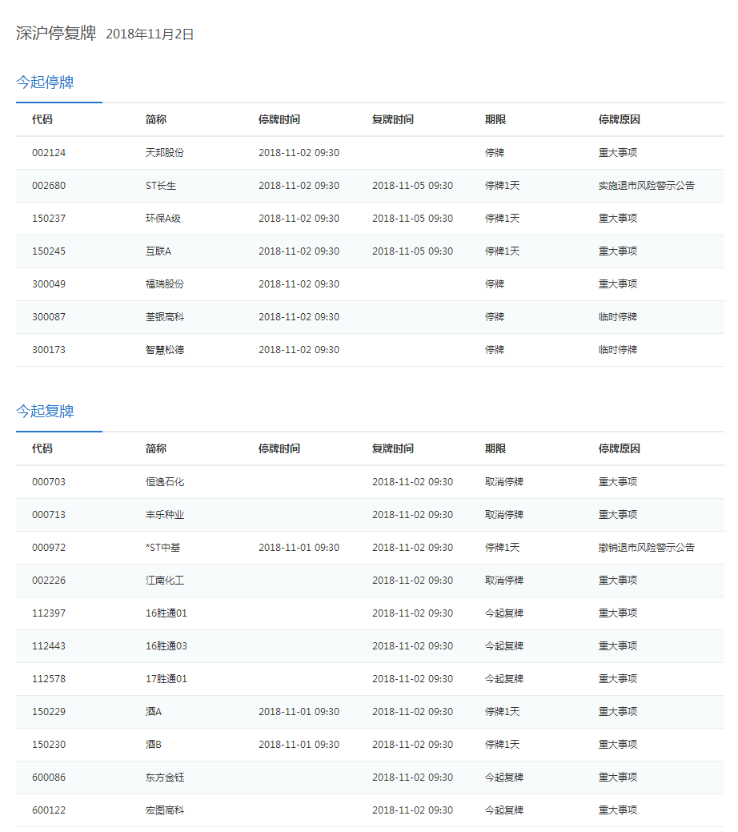Click the ST长生 stock name
Screen dimensions: 738x832
(161, 186)
